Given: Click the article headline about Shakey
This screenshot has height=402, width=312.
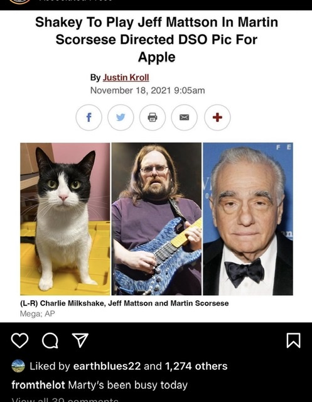Looking at the screenshot, I should tap(156, 39).
